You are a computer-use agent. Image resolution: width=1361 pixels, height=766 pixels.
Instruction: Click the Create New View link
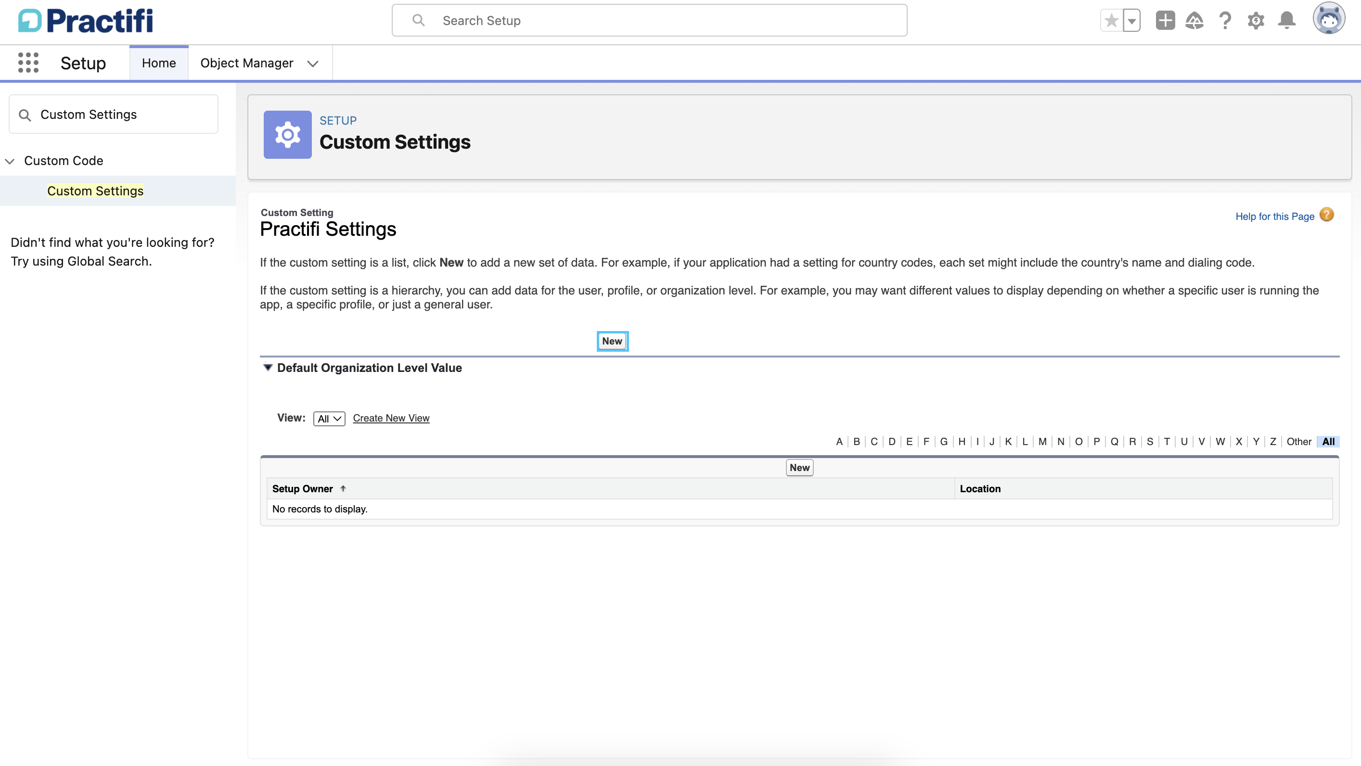pyautogui.click(x=391, y=418)
